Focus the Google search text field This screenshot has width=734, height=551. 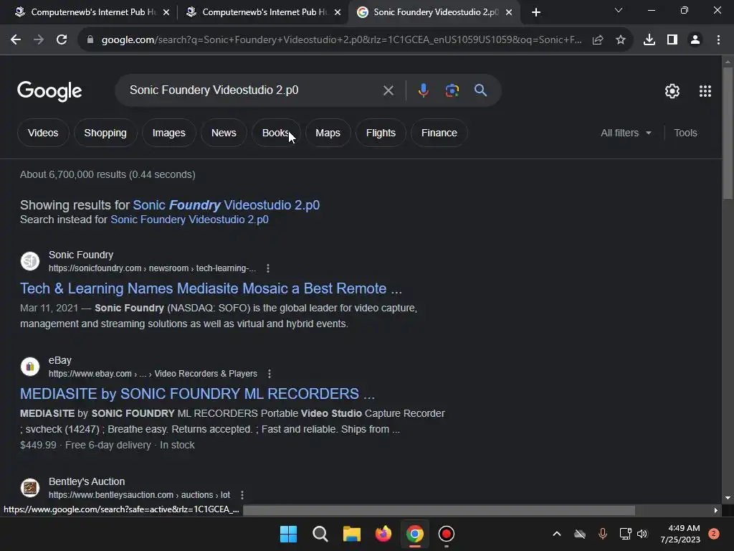click(253, 90)
